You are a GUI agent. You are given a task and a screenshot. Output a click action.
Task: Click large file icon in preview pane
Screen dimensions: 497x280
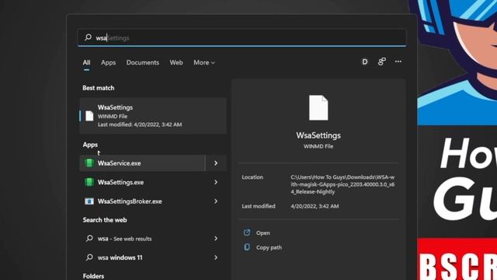(318, 107)
